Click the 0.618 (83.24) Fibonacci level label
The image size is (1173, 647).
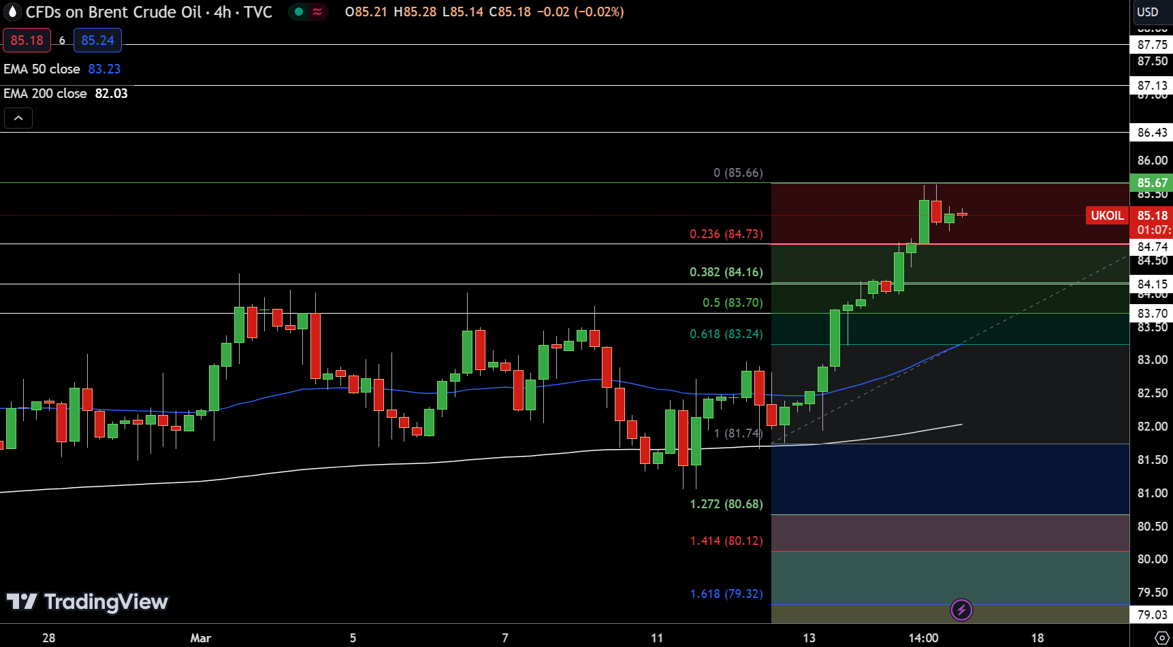pyautogui.click(x=726, y=334)
